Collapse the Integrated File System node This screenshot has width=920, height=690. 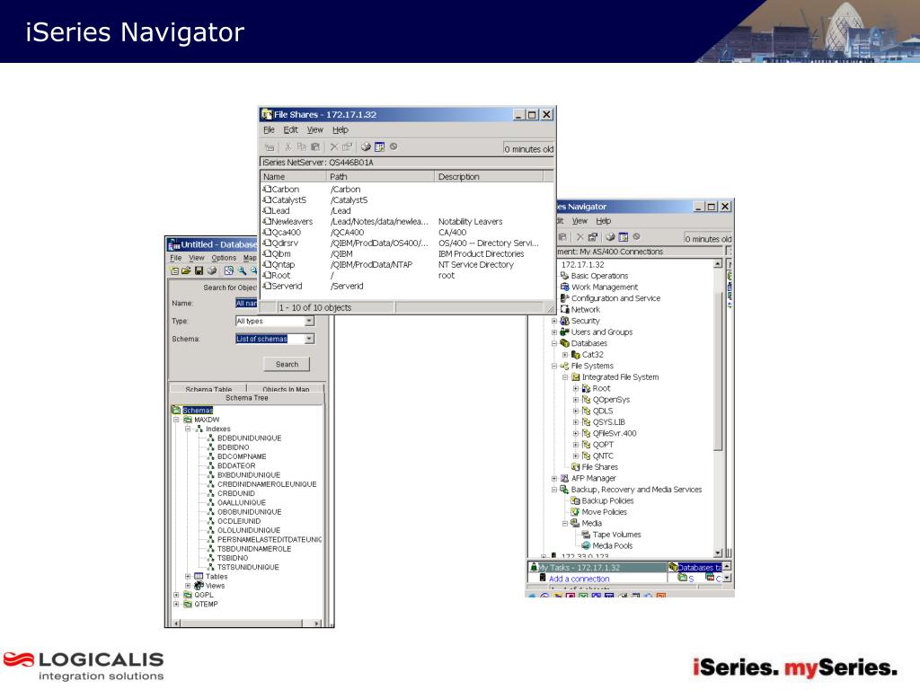(565, 377)
